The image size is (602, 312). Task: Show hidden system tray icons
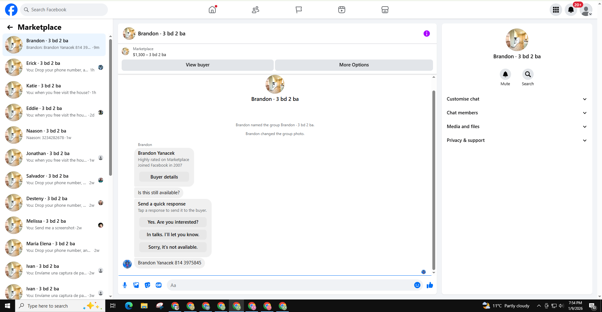(x=539, y=306)
